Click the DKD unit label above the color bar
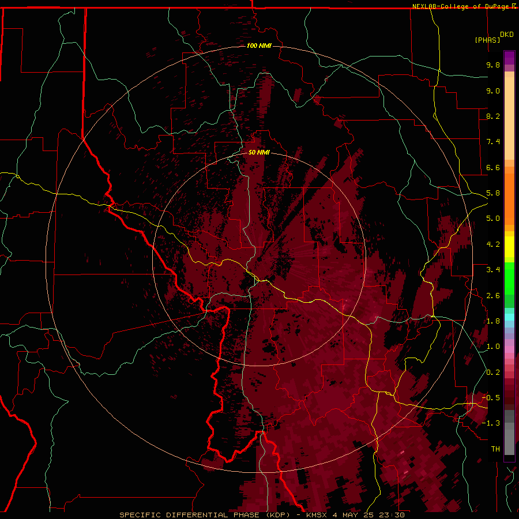 [507, 35]
